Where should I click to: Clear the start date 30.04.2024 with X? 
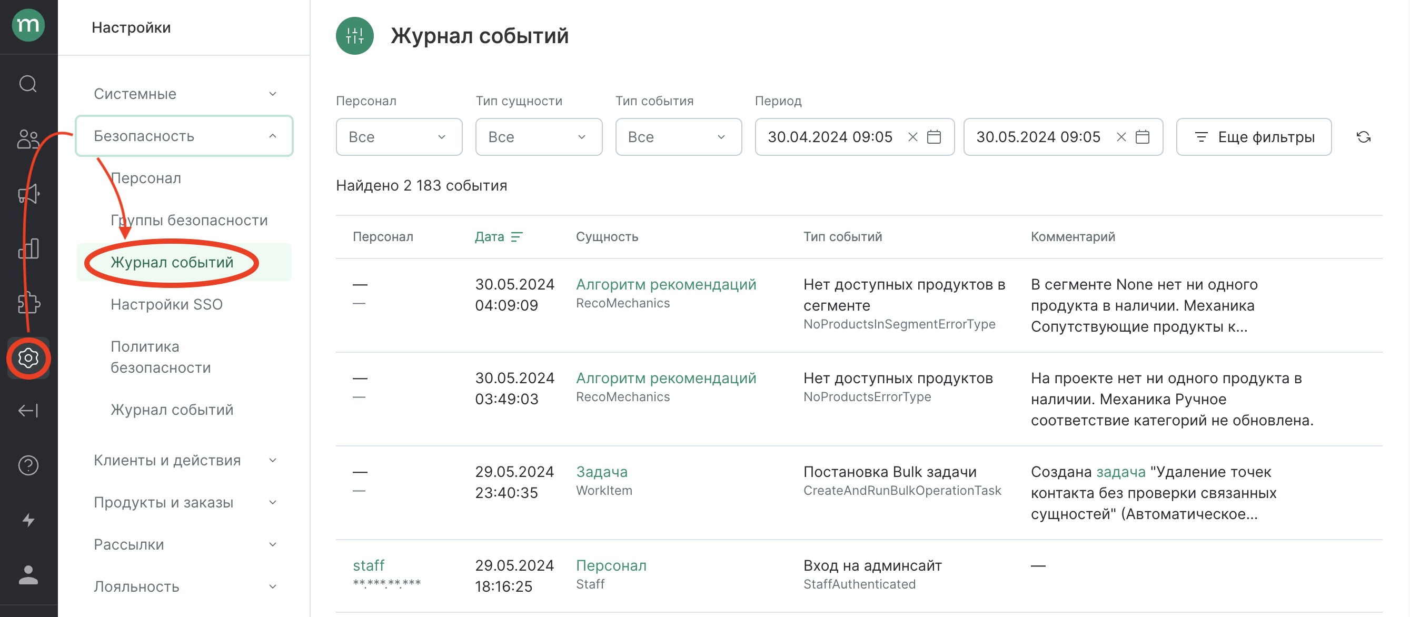(x=912, y=137)
